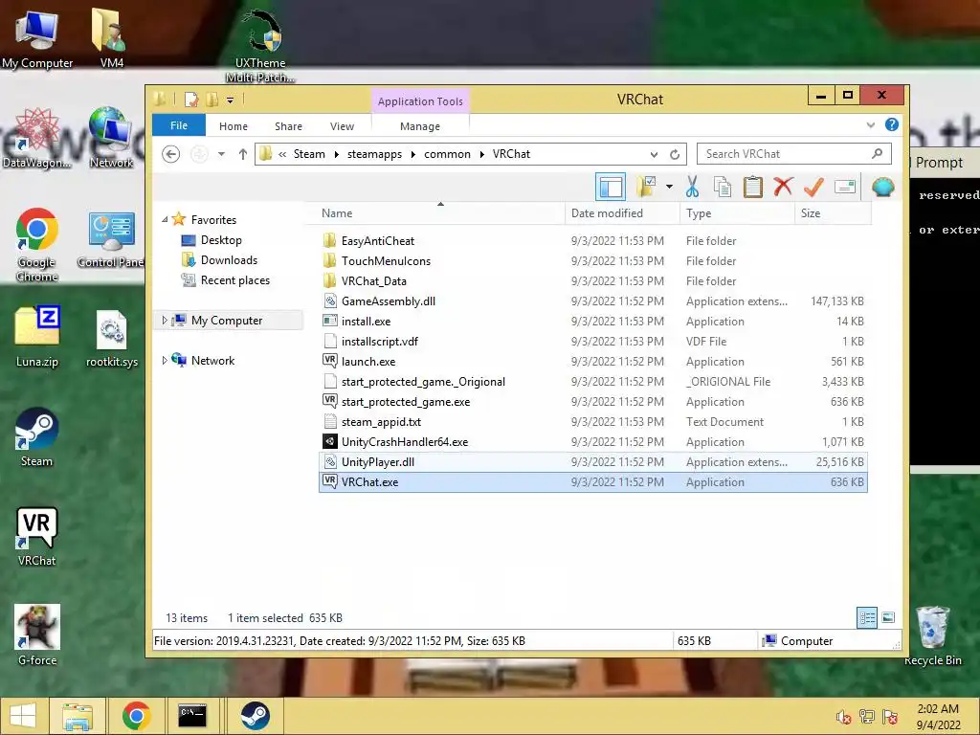Expand the My Computer tree node
980x735 pixels.
tap(165, 320)
